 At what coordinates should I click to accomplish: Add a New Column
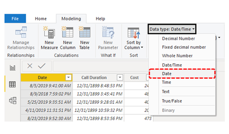pos(68,38)
